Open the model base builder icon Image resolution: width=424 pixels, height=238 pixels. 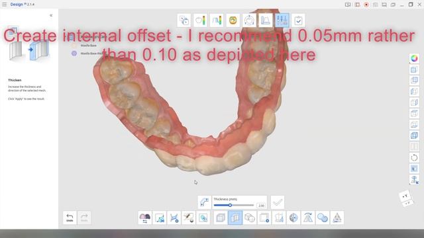[x=266, y=20]
